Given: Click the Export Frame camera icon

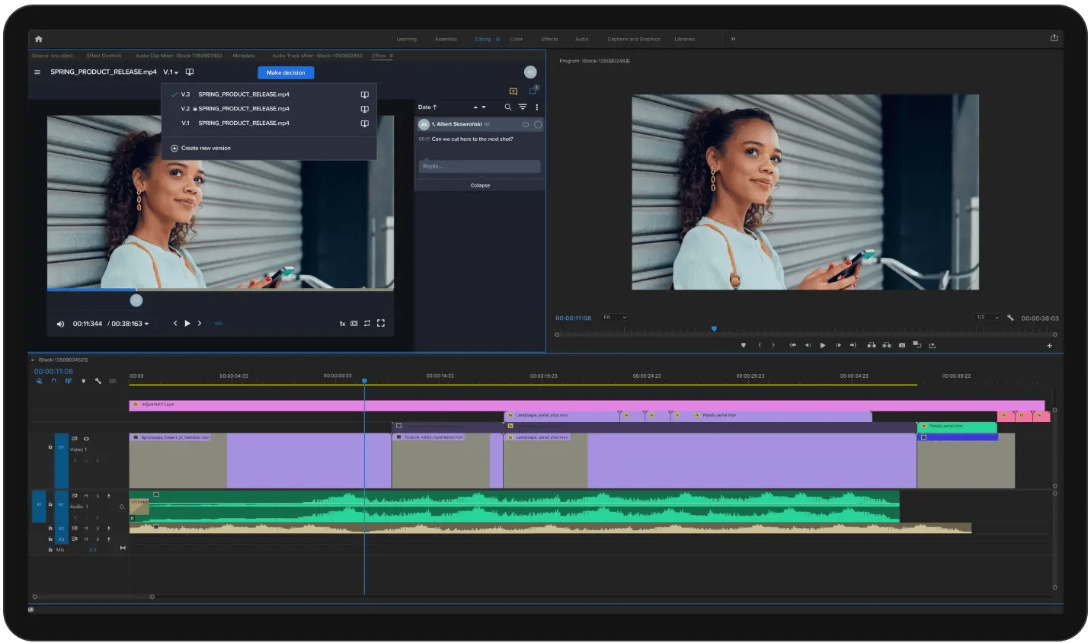Looking at the screenshot, I should (902, 345).
